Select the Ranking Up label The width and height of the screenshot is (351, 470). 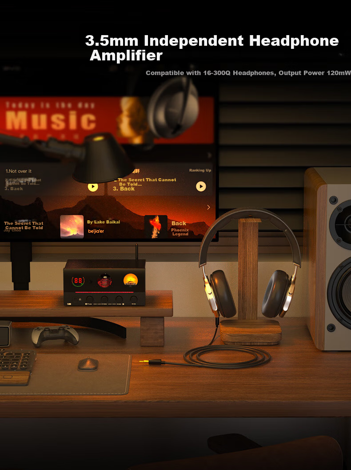[x=200, y=170]
